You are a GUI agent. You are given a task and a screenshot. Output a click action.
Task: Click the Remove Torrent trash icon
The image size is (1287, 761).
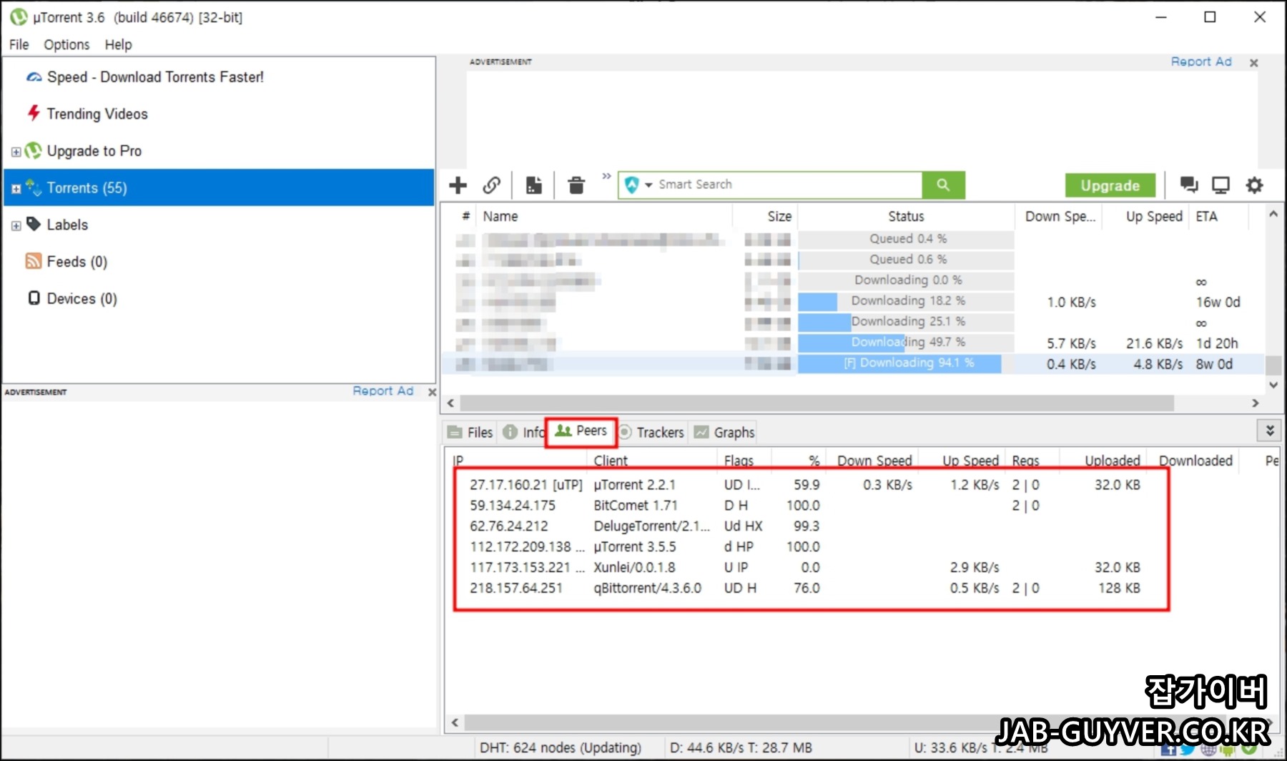(576, 185)
